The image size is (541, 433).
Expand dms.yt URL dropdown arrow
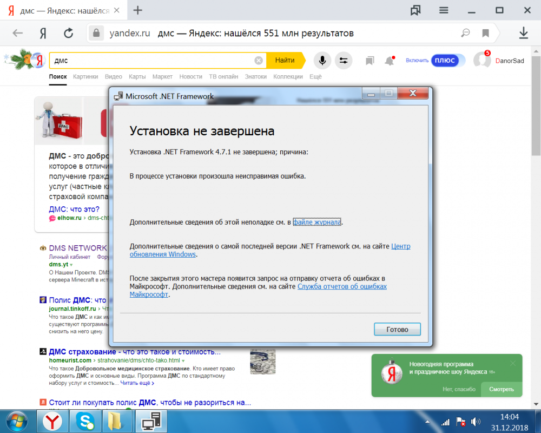click(71, 265)
